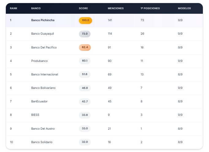209x152 pixels.
Task: Click the BANCO column header
Action: click(36, 8)
